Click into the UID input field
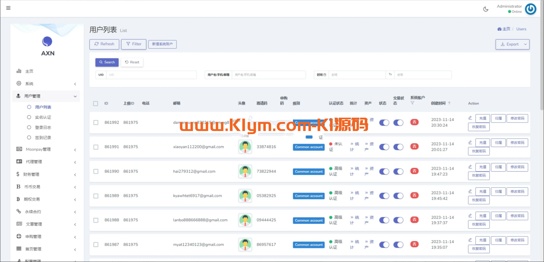544x262 pixels. coord(151,75)
